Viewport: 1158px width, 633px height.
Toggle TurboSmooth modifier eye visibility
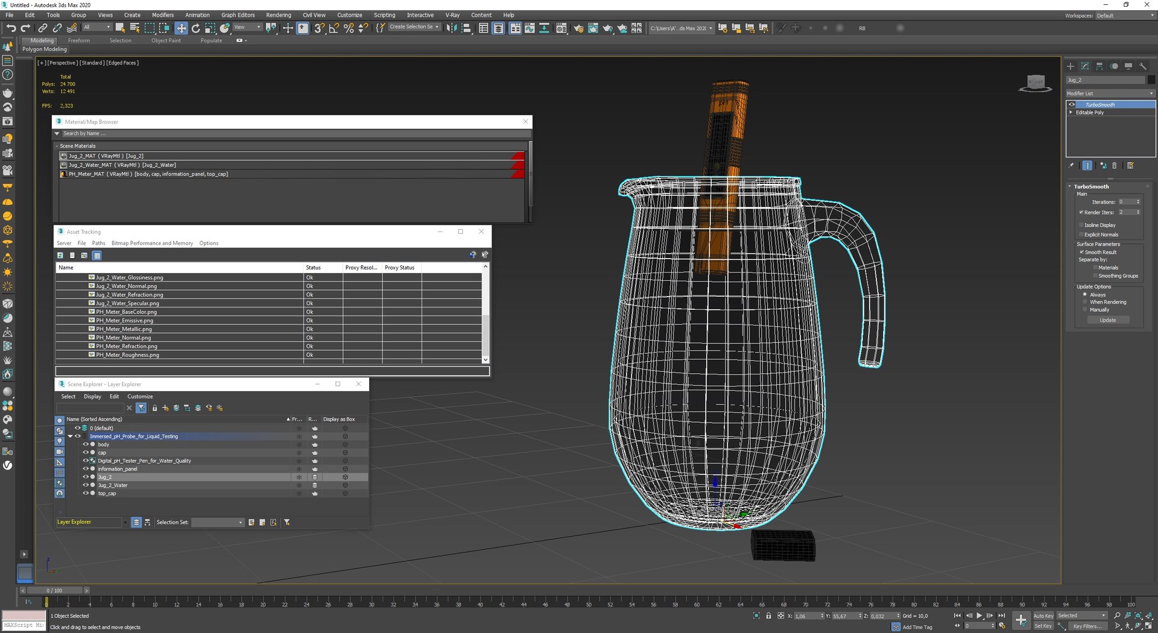tap(1072, 104)
